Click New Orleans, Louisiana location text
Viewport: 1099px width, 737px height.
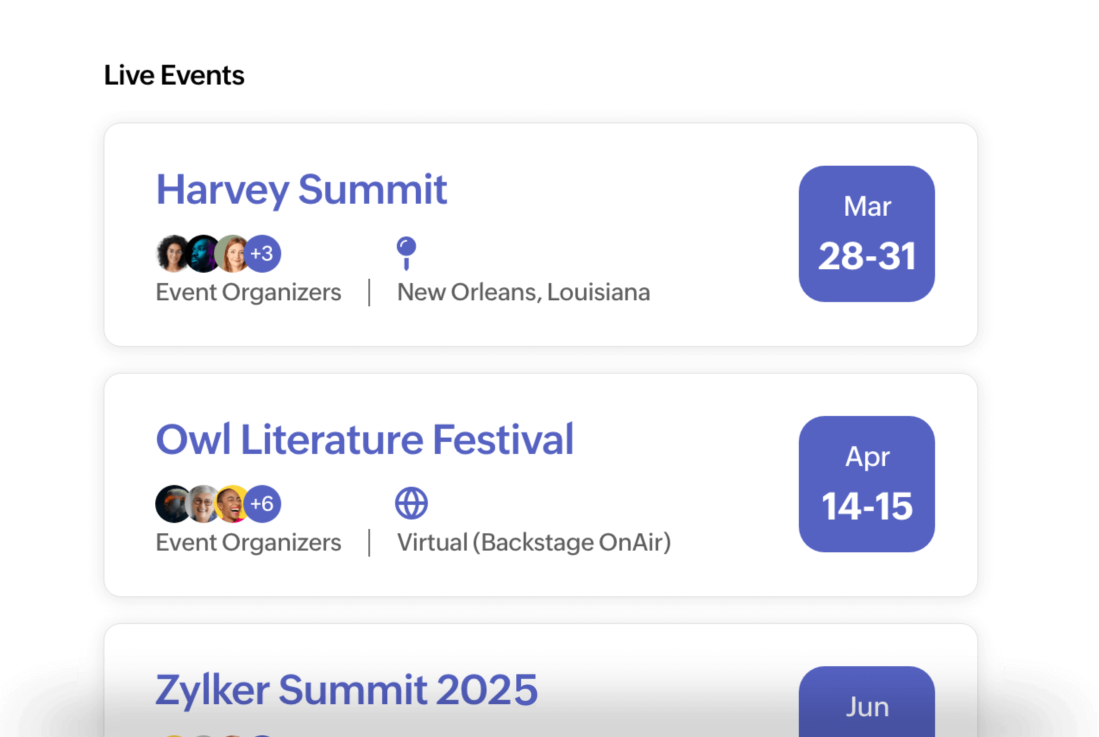524,293
